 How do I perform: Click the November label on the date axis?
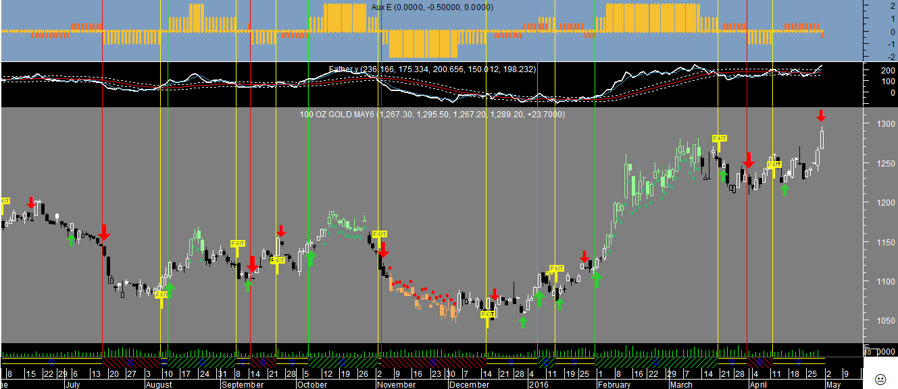pos(397,384)
